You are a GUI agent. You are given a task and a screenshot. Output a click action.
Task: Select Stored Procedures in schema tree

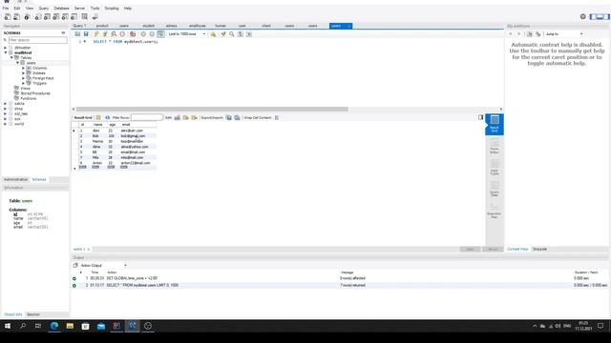pyautogui.click(x=35, y=93)
